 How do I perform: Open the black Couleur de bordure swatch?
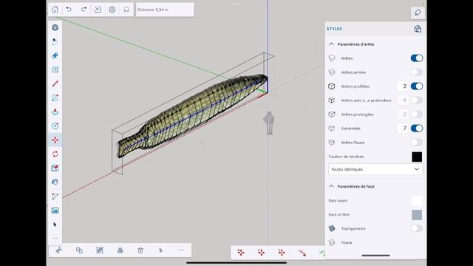coord(417,157)
